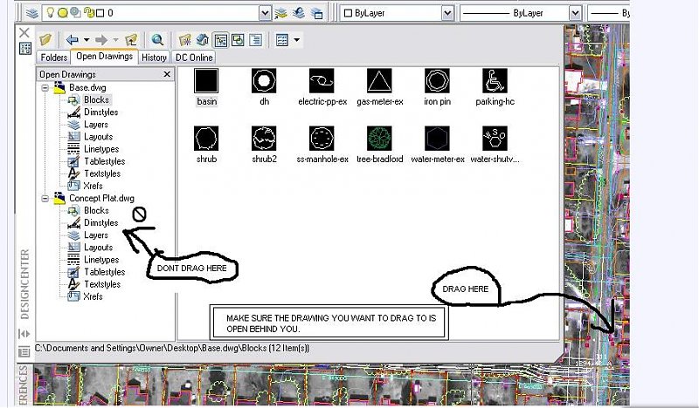Viewport: 699px width, 408px height.
Task: Select the shrub block icon
Action: point(206,139)
